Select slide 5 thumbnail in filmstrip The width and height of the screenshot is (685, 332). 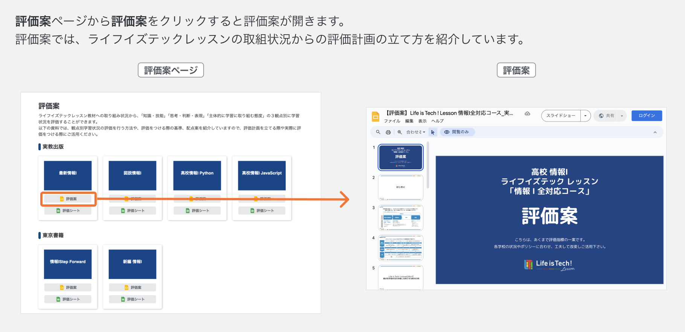[400, 277]
